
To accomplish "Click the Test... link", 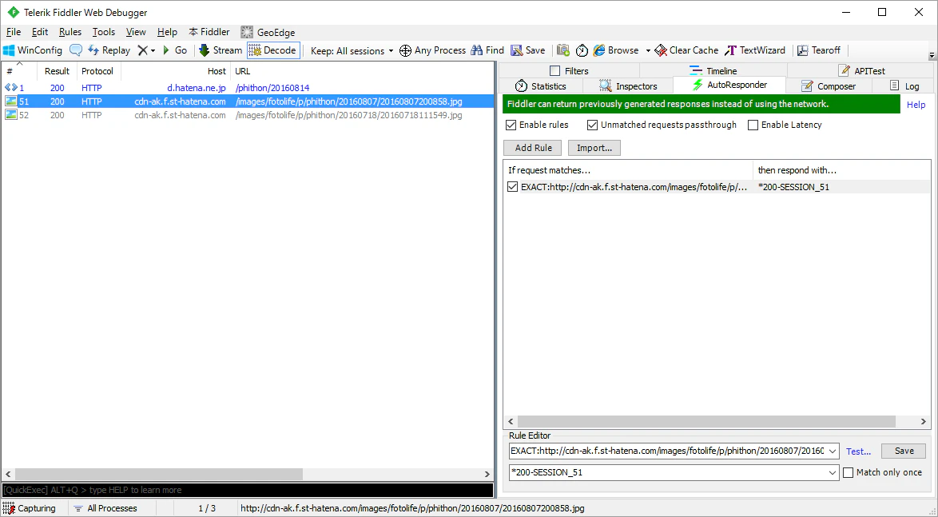I will coord(858,451).
